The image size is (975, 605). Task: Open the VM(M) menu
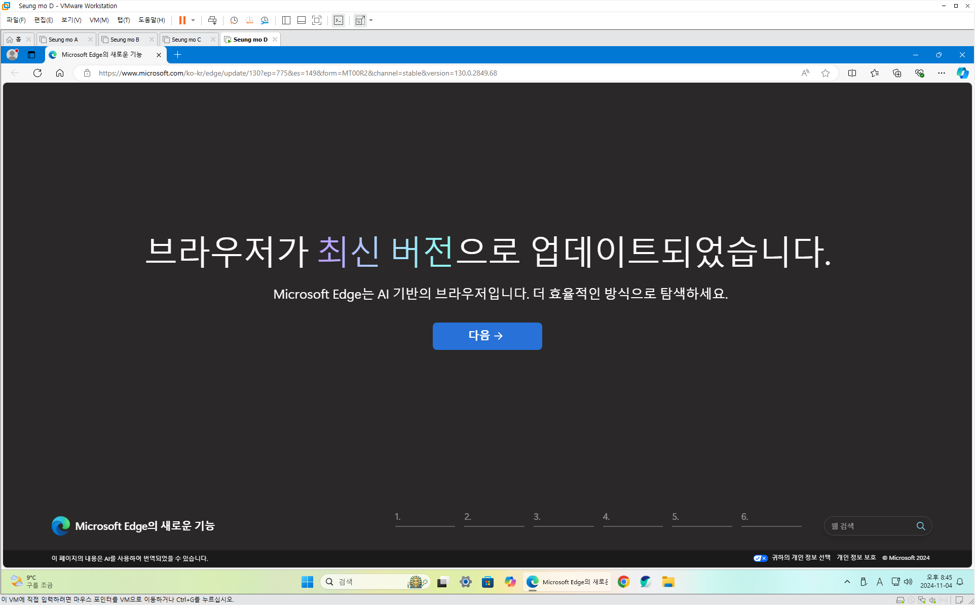click(x=99, y=20)
